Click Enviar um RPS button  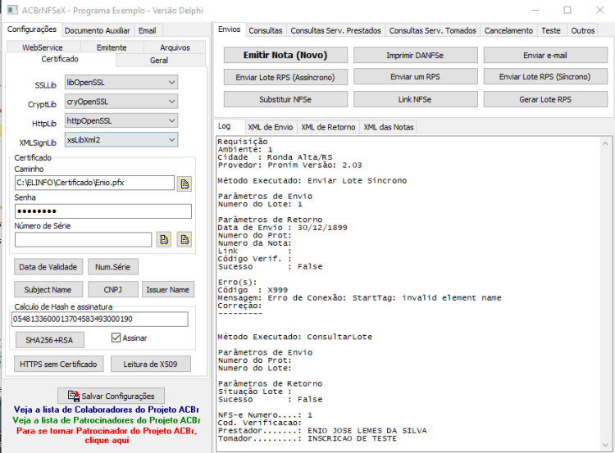tap(415, 77)
